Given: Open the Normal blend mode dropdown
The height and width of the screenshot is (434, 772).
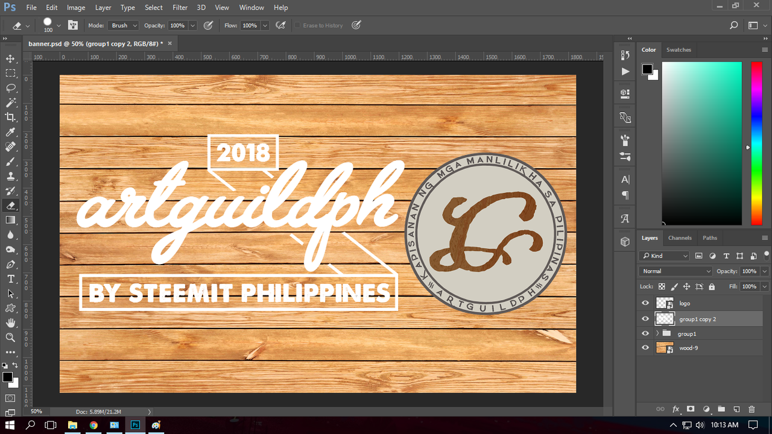Looking at the screenshot, I should (675, 271).
